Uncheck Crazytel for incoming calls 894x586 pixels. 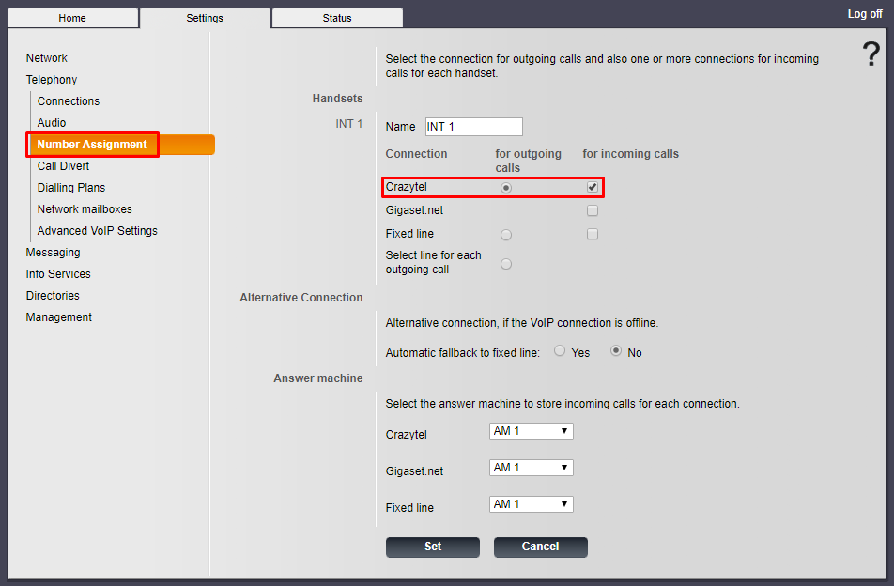(593, 187)
